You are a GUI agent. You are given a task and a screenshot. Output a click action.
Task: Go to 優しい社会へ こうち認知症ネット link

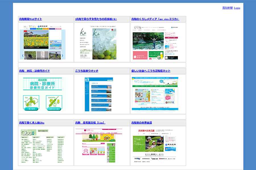pos(151,71)
